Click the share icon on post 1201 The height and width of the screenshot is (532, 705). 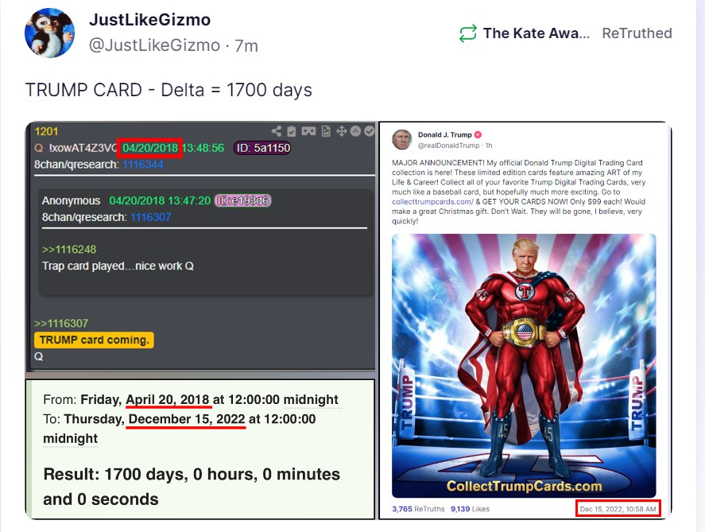click(277, 131)
